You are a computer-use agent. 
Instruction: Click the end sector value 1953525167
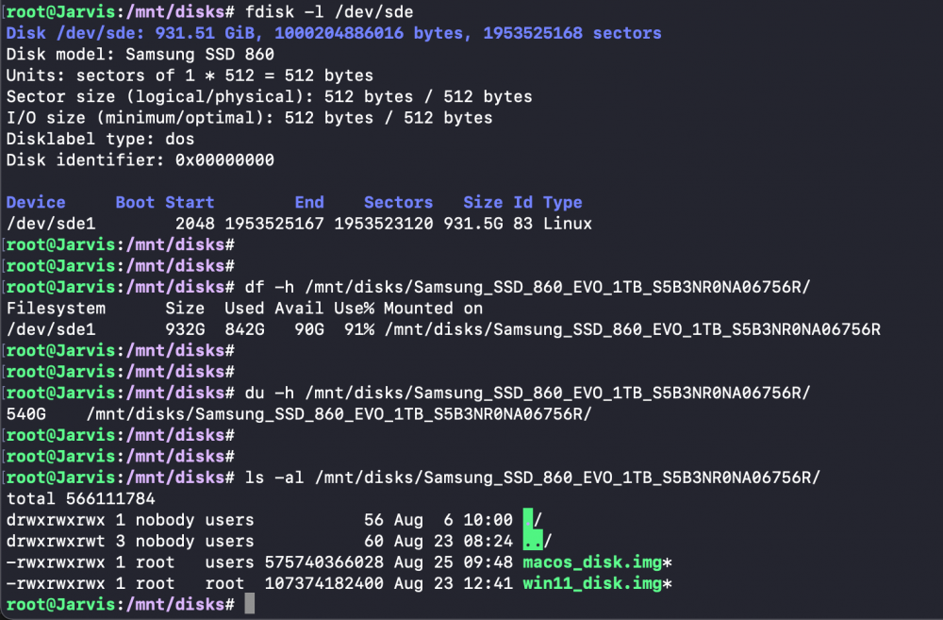(274, 224)
